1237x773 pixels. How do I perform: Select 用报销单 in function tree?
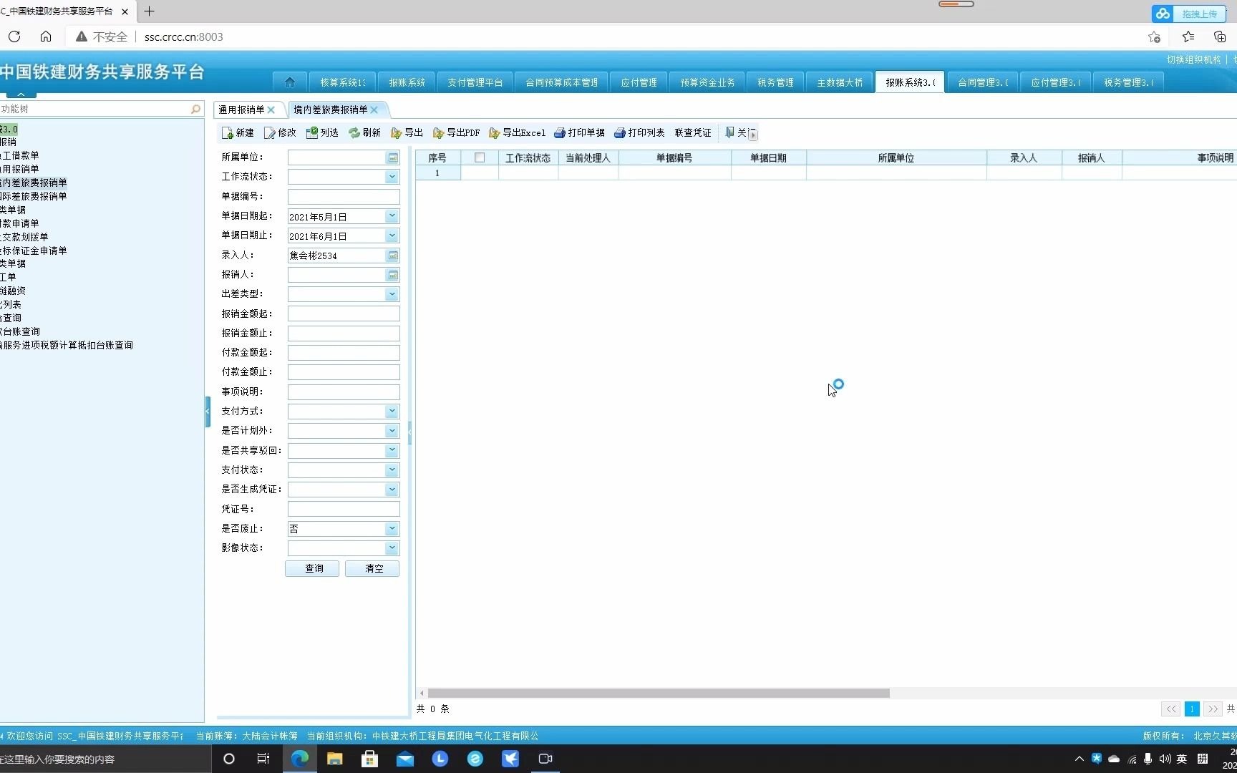[x=20, y=169]
